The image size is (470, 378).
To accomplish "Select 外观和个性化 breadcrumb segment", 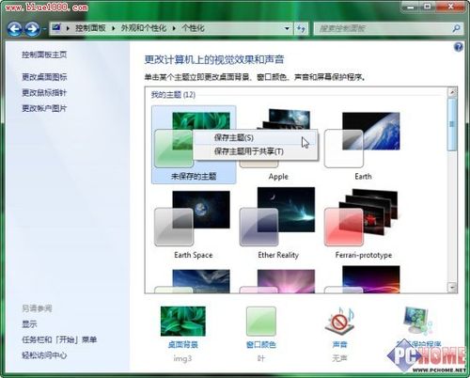I will [x=144, y=28].
